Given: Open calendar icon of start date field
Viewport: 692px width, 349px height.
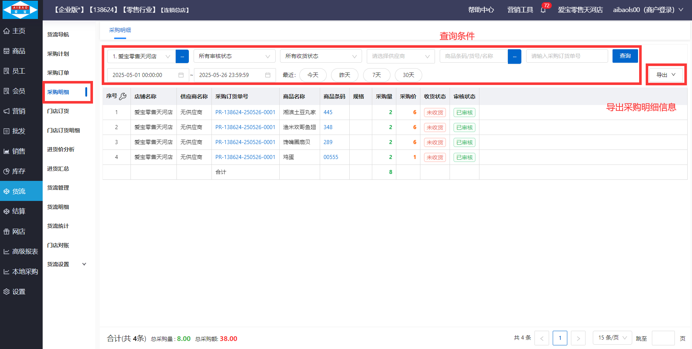Looking at the screenshot, I should pyautogui.click(x=181, y=75).
